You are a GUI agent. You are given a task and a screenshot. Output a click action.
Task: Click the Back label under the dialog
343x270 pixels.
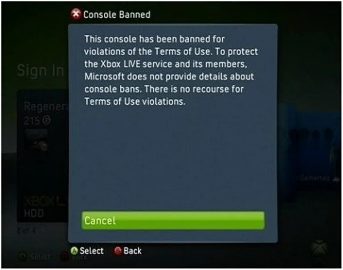(133, 251)
